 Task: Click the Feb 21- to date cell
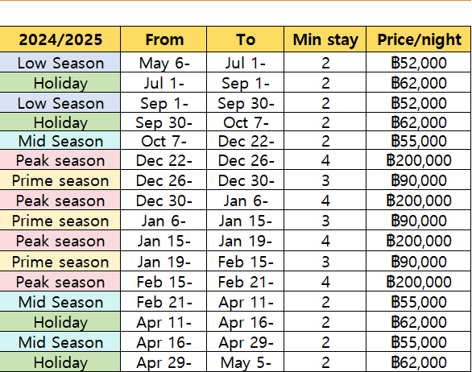pos(245,281)
